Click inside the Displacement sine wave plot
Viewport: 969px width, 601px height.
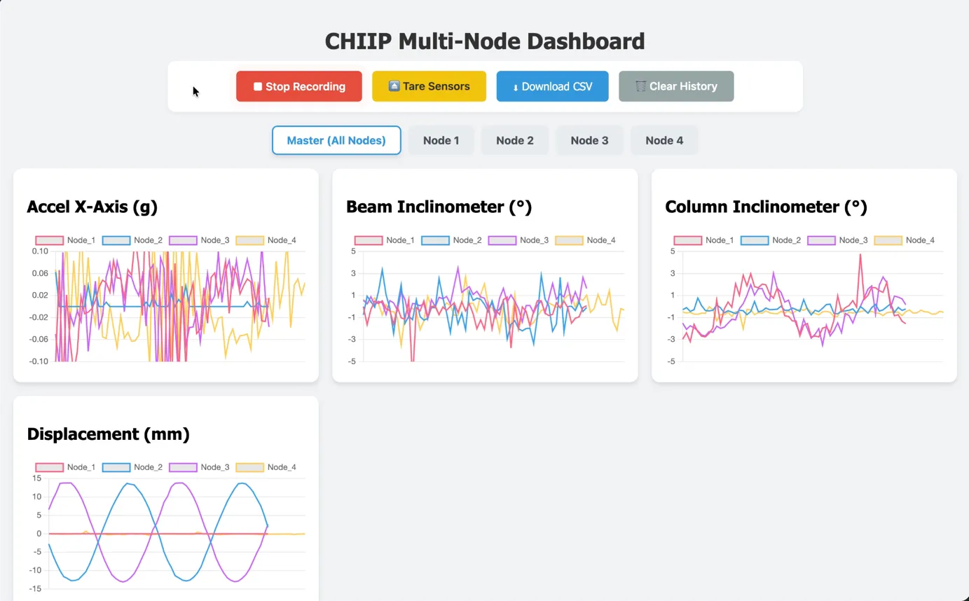[176, 533]
